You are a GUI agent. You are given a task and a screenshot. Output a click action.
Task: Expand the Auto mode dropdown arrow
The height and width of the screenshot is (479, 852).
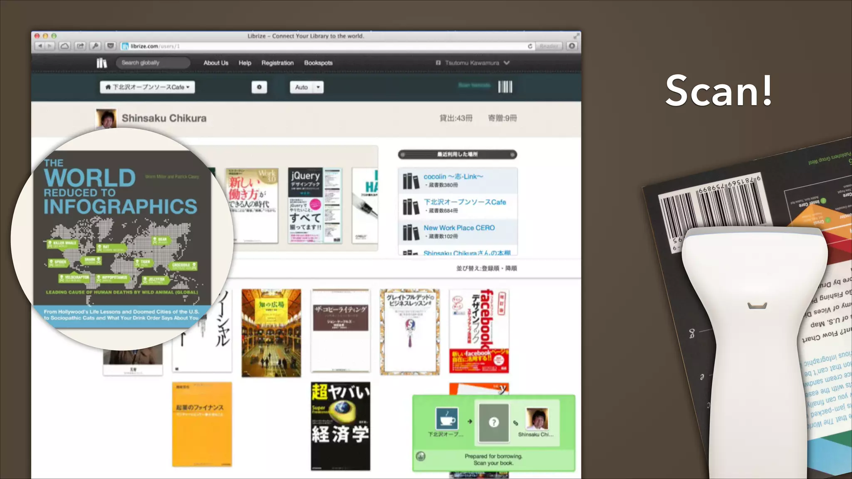318,87
